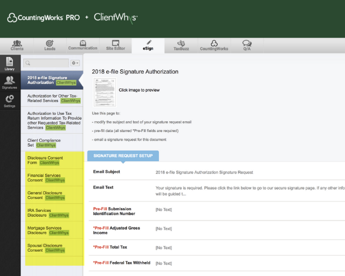This screenshot has width=345, height=276.
Task: Click the Email Text label
Action: click(103, 187)
